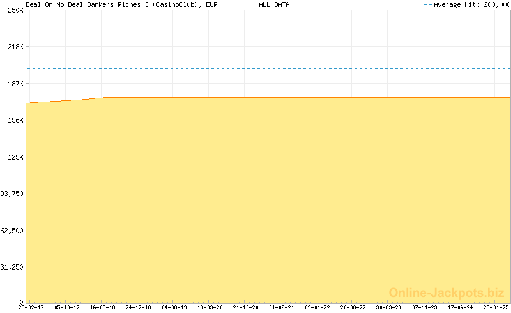Select the 24-12-18 date marker

click(138, 307)
